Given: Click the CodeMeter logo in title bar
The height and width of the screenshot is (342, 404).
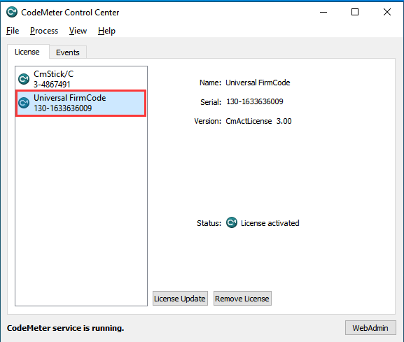Looking at the screenshot, I should click(x=12, y=12).
